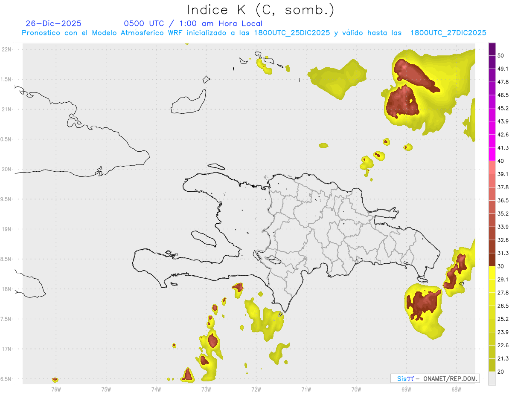Screen dimensions: 512x395
Task: Click the "75W" longitude label
Action: point(106,389)
